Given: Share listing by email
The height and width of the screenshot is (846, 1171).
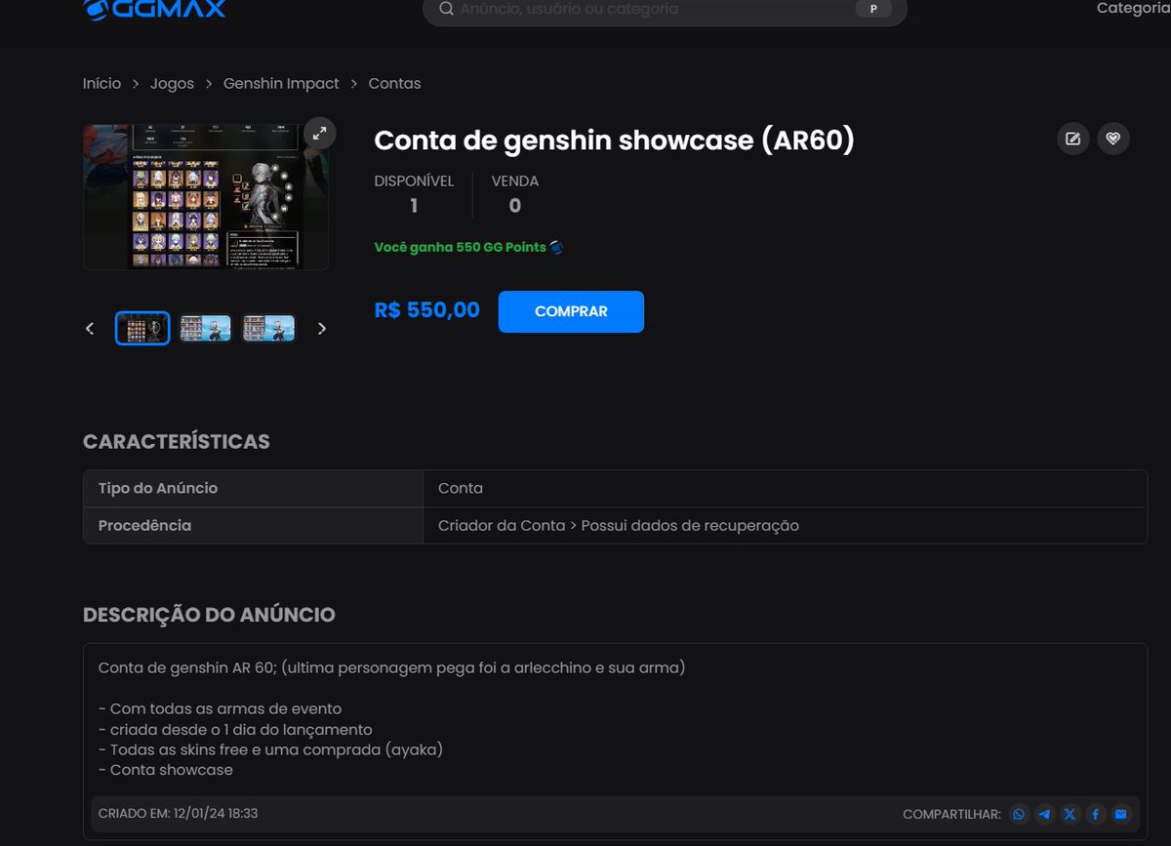Looking at the screenshot, I should (1120, 814).
